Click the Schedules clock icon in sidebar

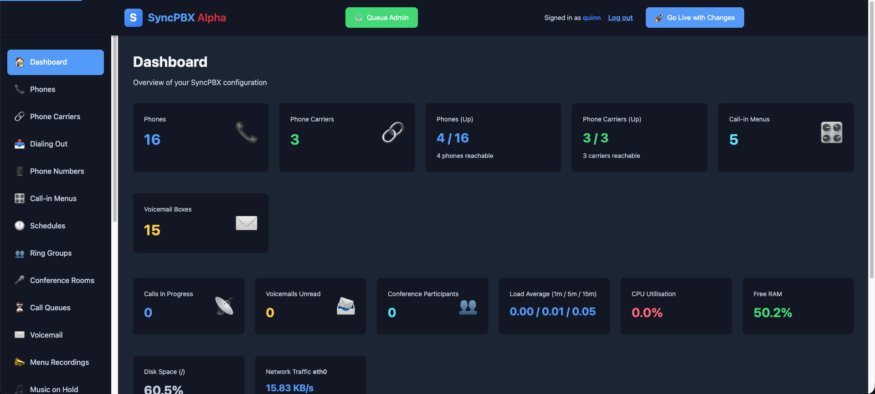click(x=20, y=226)
